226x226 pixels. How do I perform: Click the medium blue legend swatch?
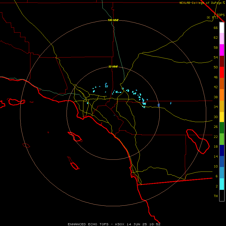pos(222,161)
